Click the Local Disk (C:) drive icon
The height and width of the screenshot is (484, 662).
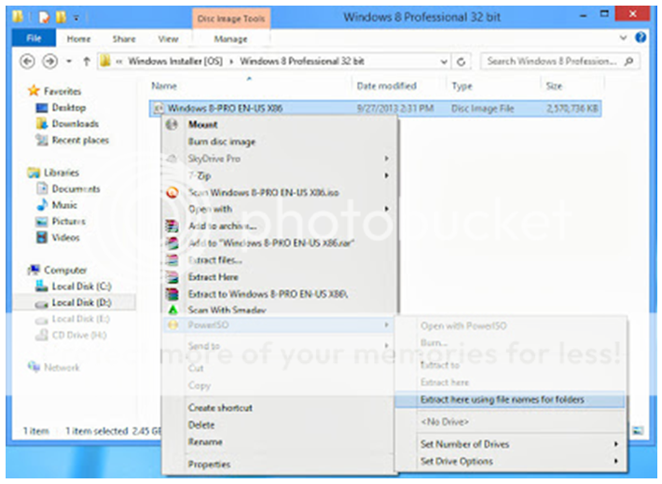[x=42, y=286]
